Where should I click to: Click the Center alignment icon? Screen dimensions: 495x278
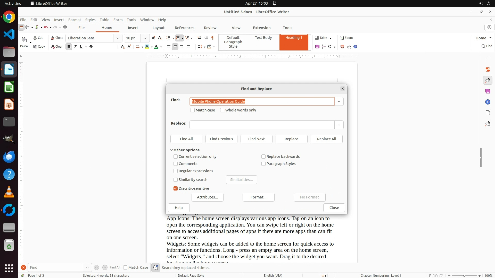coord(175,47)
